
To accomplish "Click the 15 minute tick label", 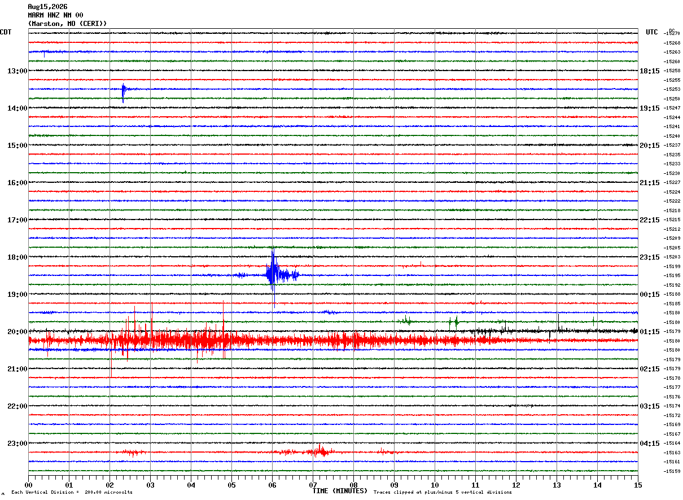I will click(x=638, y=485).
